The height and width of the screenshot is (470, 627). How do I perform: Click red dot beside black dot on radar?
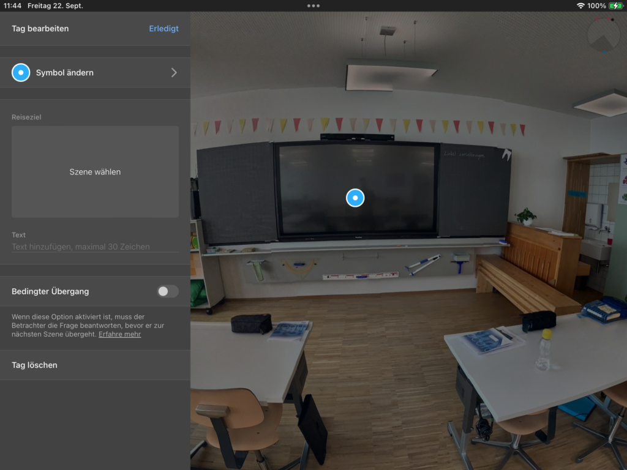pyautogui.click(x=609, y=18)
